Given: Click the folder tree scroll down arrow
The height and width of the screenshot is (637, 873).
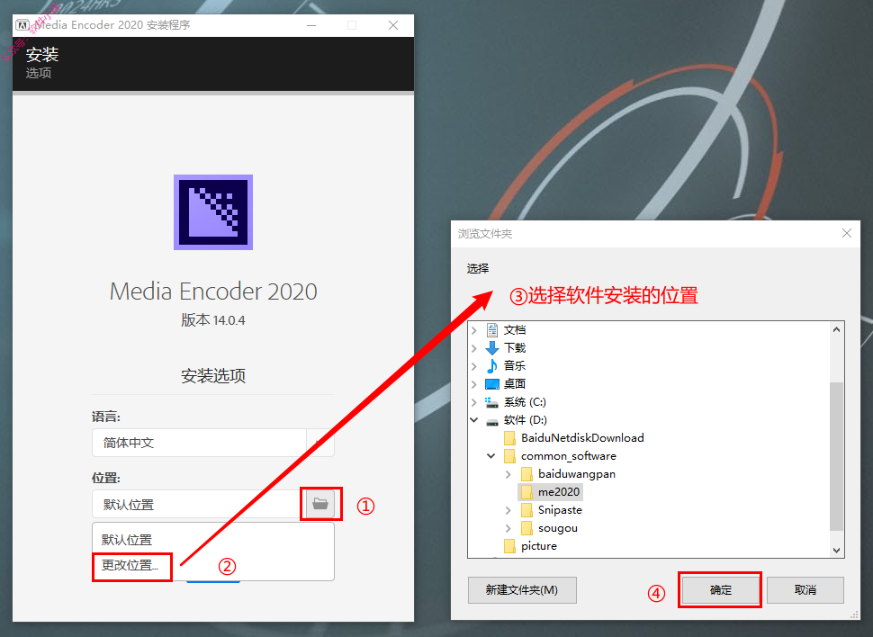Looking at the screenshot, I should (836, 550).
